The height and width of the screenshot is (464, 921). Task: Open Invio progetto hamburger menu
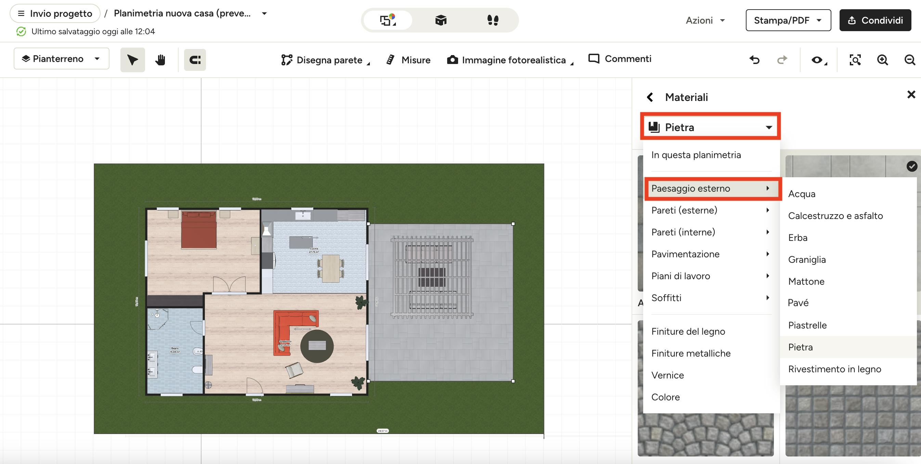[x=55, y=14]
